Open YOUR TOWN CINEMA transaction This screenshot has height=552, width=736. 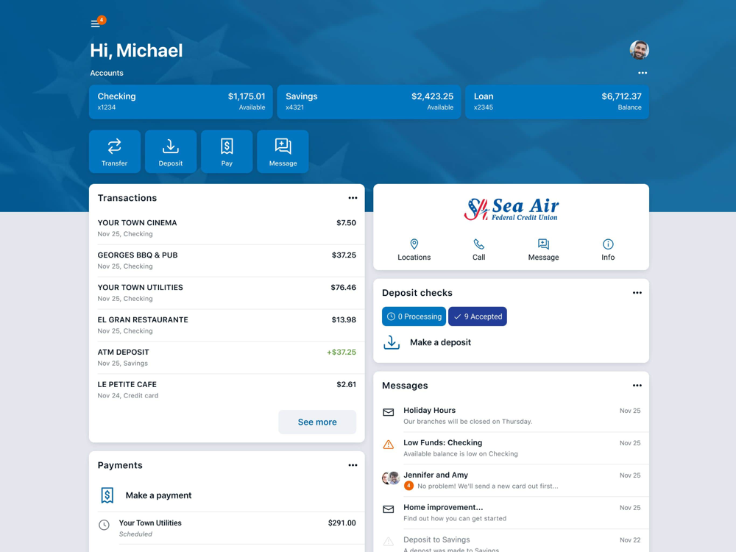pos(227,228)
